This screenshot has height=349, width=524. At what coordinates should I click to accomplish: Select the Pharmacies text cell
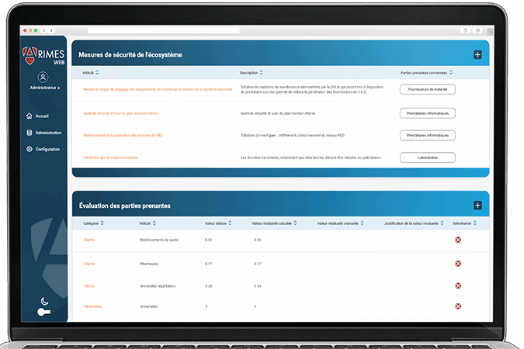click(149, 264)
